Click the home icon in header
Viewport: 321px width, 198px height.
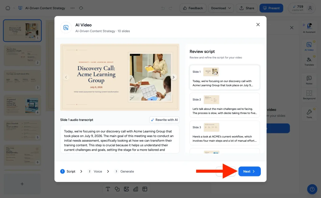pos(8,8)
